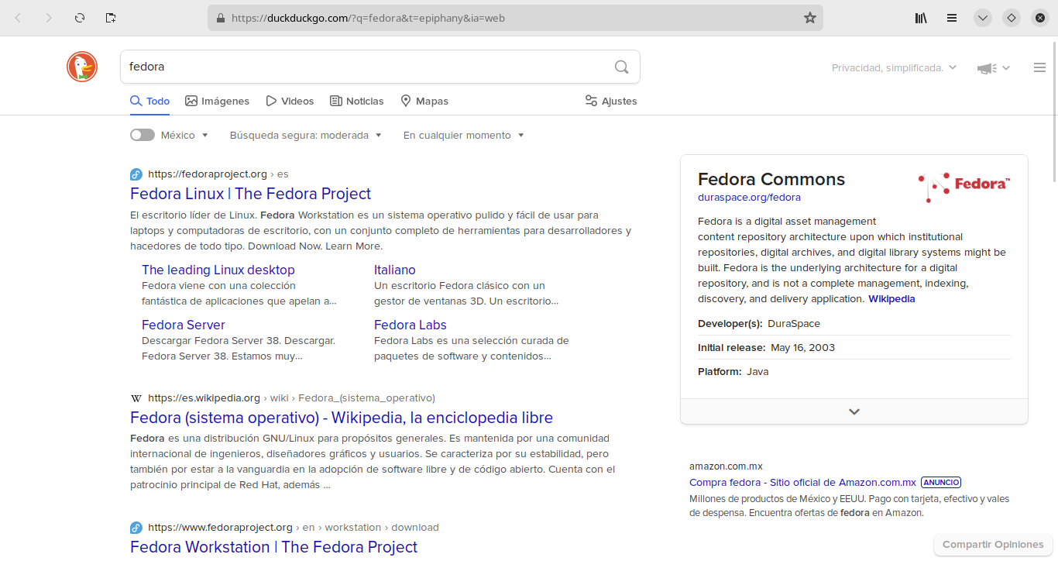Switch to the Noticias tab
This screenshot has height=561, width=1058.
coord(357,101)
